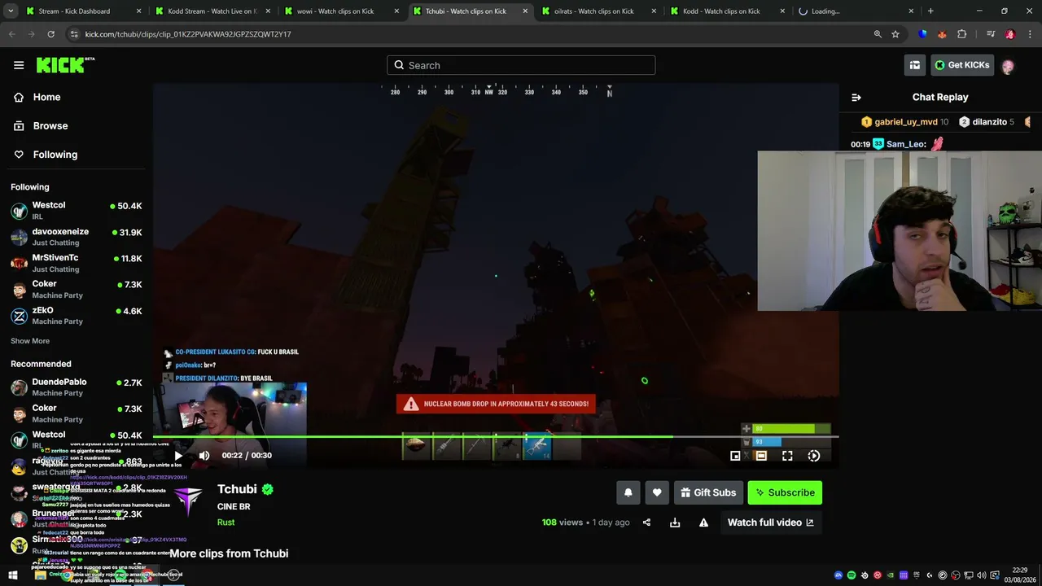Image resolution: width=1042 pixels, height=586 pixels.
Task: Open zEkO channel in Following list
Action: pos(77,316)
